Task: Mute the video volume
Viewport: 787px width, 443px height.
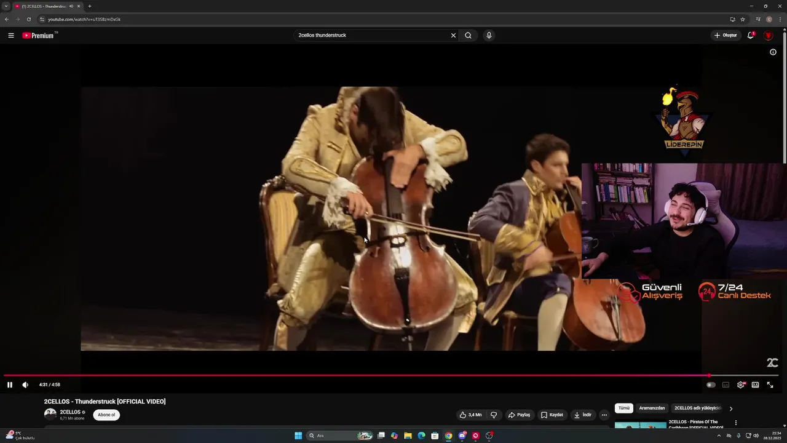Action: (x=25, y=385)
